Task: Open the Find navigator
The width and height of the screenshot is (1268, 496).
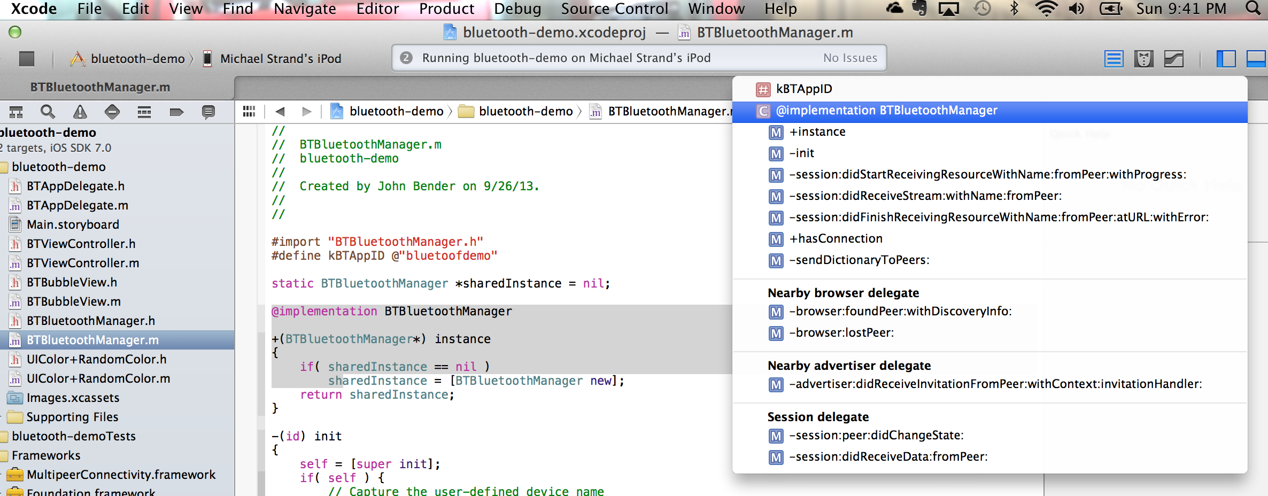Action: [48, 112]
